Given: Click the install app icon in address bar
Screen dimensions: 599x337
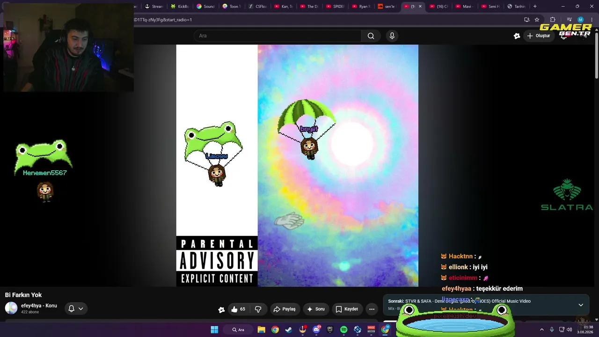Looking at the screenshot, I should coord(526,20).
